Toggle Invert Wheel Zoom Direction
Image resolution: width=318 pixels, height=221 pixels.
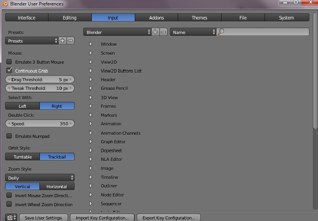[9, 204]
